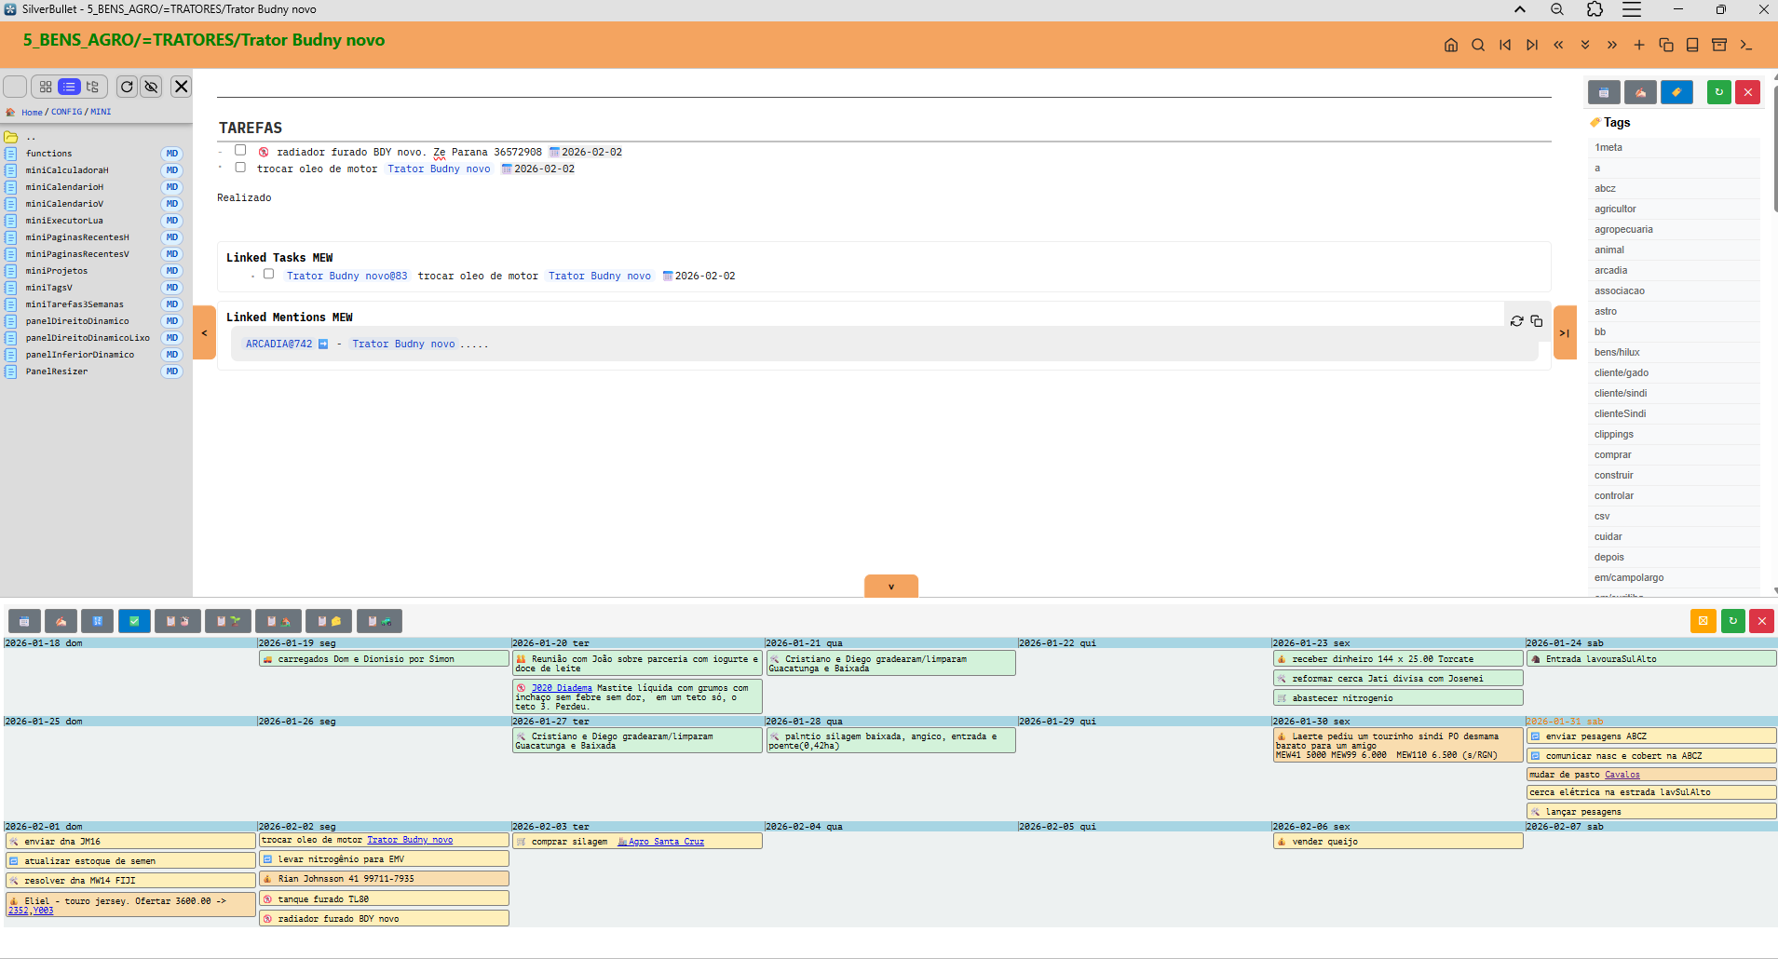Click the blue tag button in right panel
This screenshot has height=959, width=1778.
coord(1676,92)
